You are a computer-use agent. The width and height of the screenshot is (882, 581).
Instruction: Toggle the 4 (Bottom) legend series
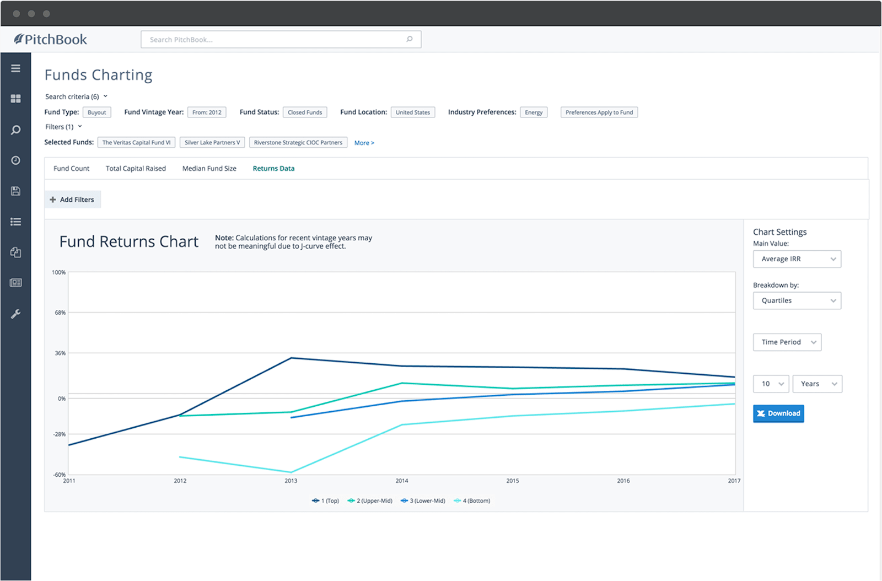coord(472,501)
